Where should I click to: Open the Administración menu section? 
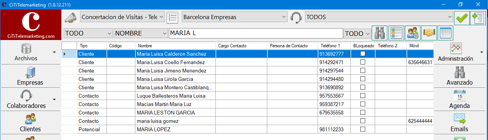459,52
